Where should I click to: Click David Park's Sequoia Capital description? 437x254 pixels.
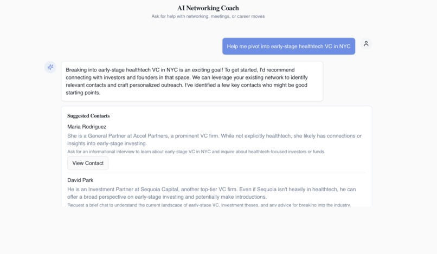(x=211, y=193)
